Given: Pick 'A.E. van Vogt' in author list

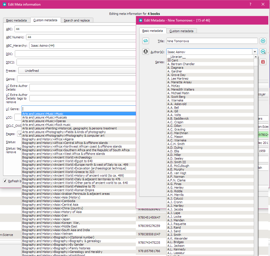Looking at the screenshot, I should (x=177, y=173).
